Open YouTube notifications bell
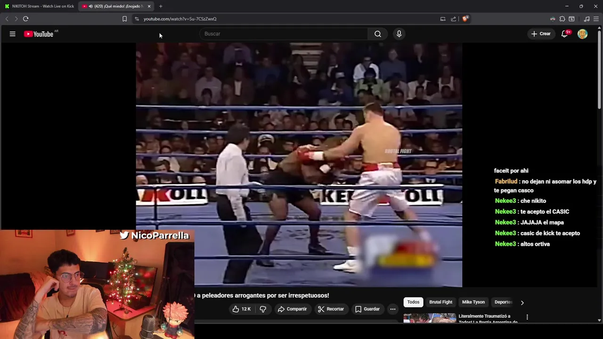This screenshot has height=339, width=603. coord(564,34)
